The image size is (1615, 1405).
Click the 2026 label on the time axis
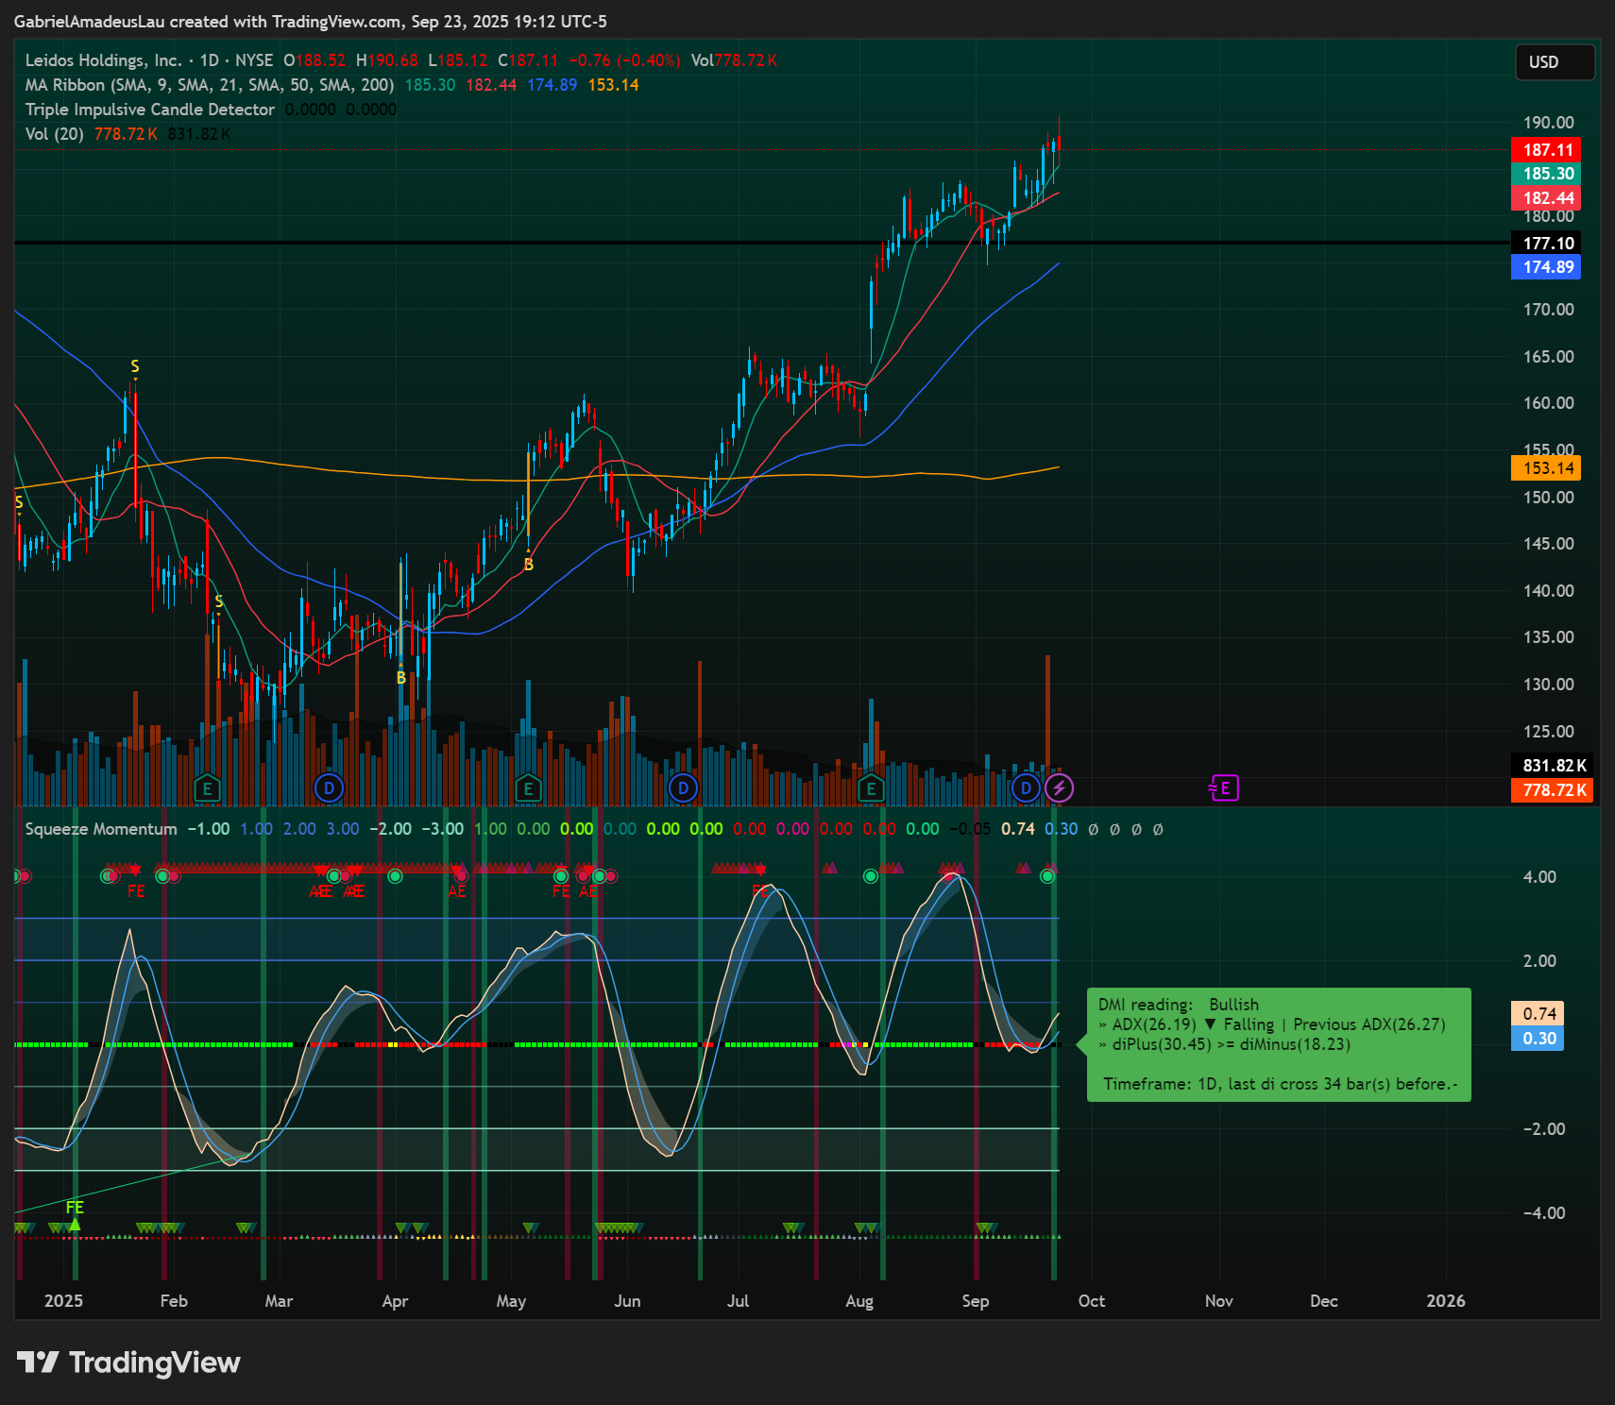(1446, 1301)
